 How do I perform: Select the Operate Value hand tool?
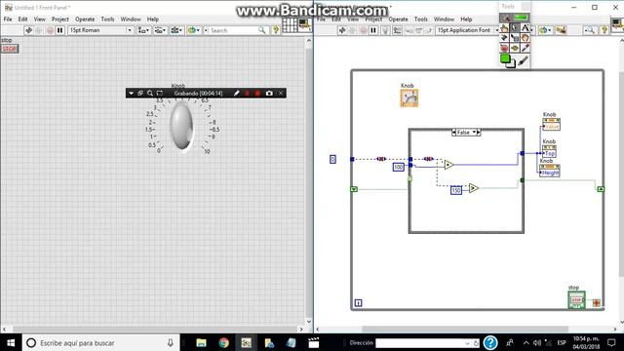504,28
